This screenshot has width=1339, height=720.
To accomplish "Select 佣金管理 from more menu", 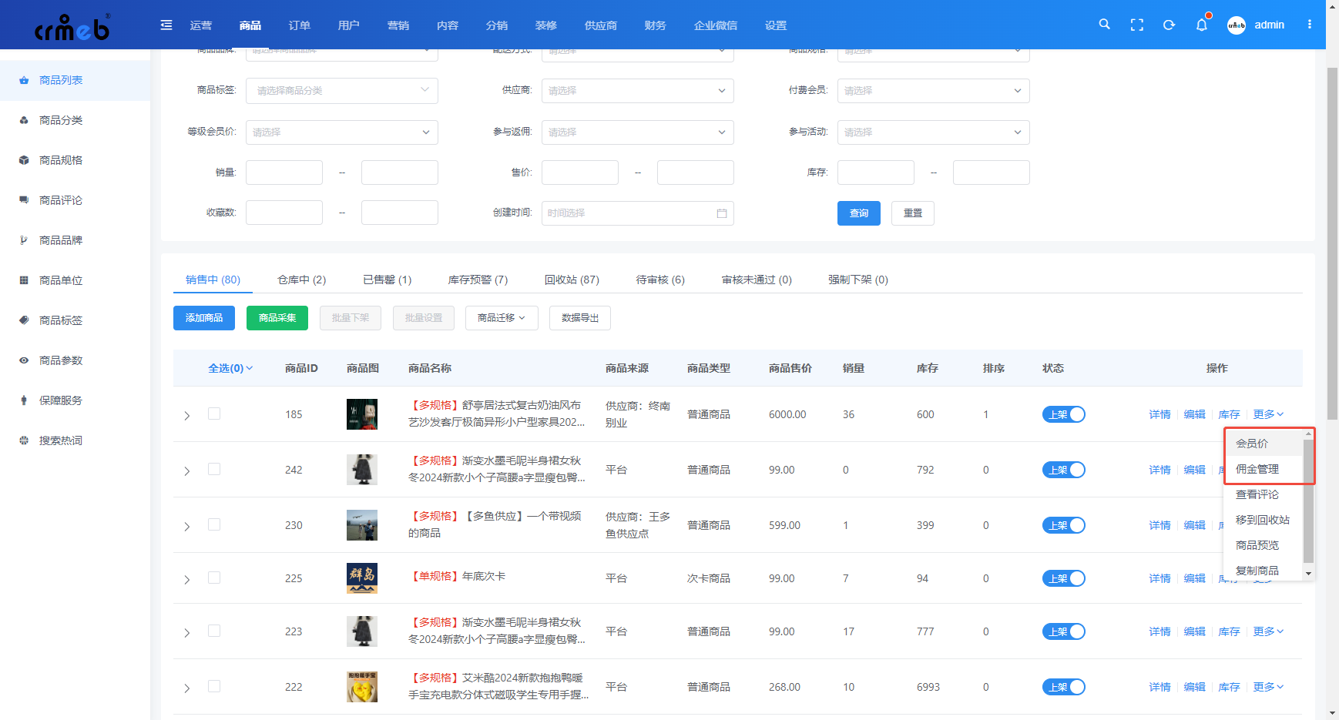I will pyautogui.click(x=1262, y=469).
